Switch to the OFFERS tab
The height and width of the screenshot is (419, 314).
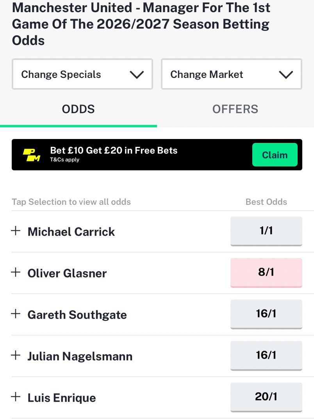click(235, 109)
